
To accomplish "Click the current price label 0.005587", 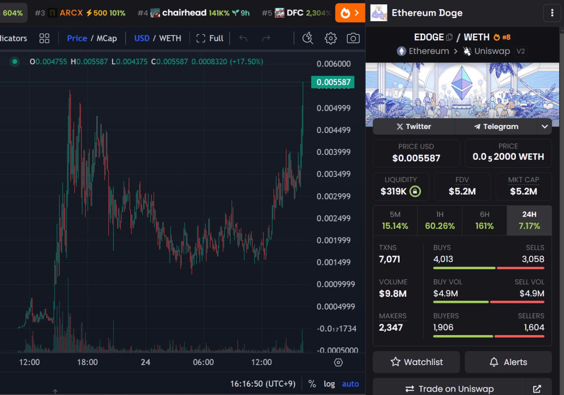I will (x=333, y=82).
